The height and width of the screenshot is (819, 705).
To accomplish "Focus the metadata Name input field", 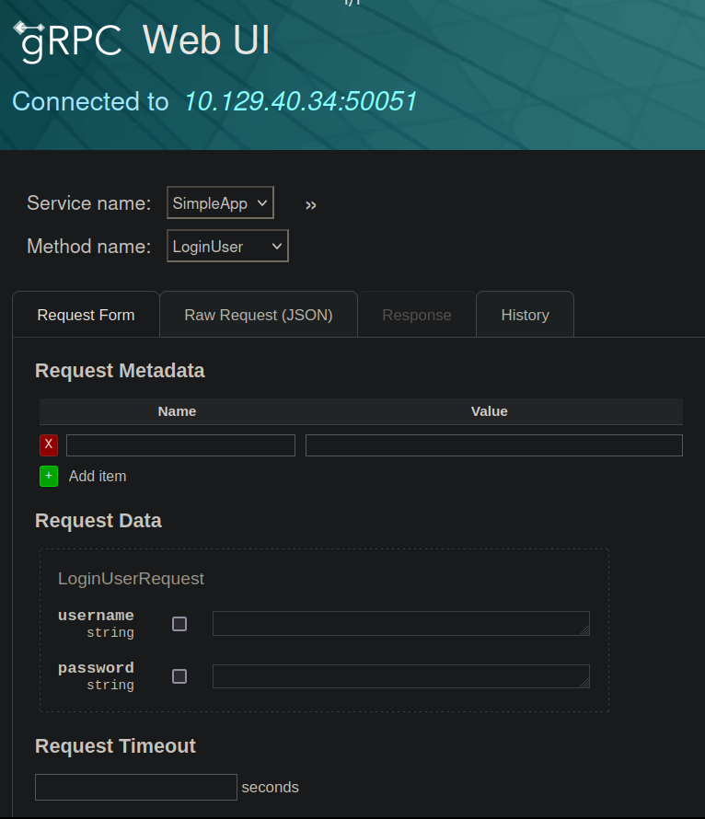I will pyautogui.click(x=180, y=445).
